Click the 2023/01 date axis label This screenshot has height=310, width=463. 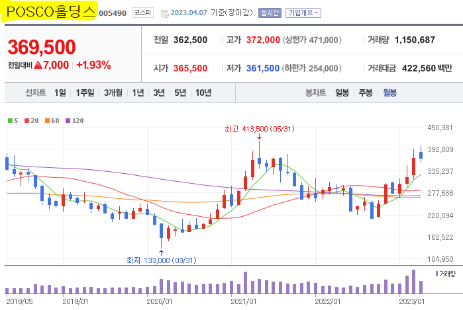pos(411,301)
